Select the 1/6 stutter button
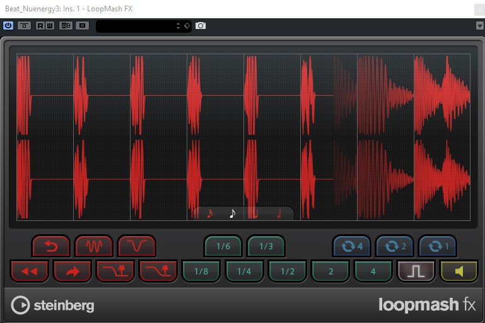 (x=223, y=246)
